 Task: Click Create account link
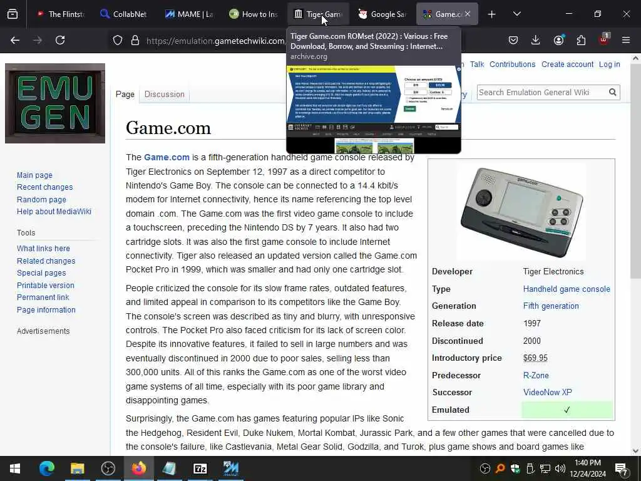(x=567, y=65)
